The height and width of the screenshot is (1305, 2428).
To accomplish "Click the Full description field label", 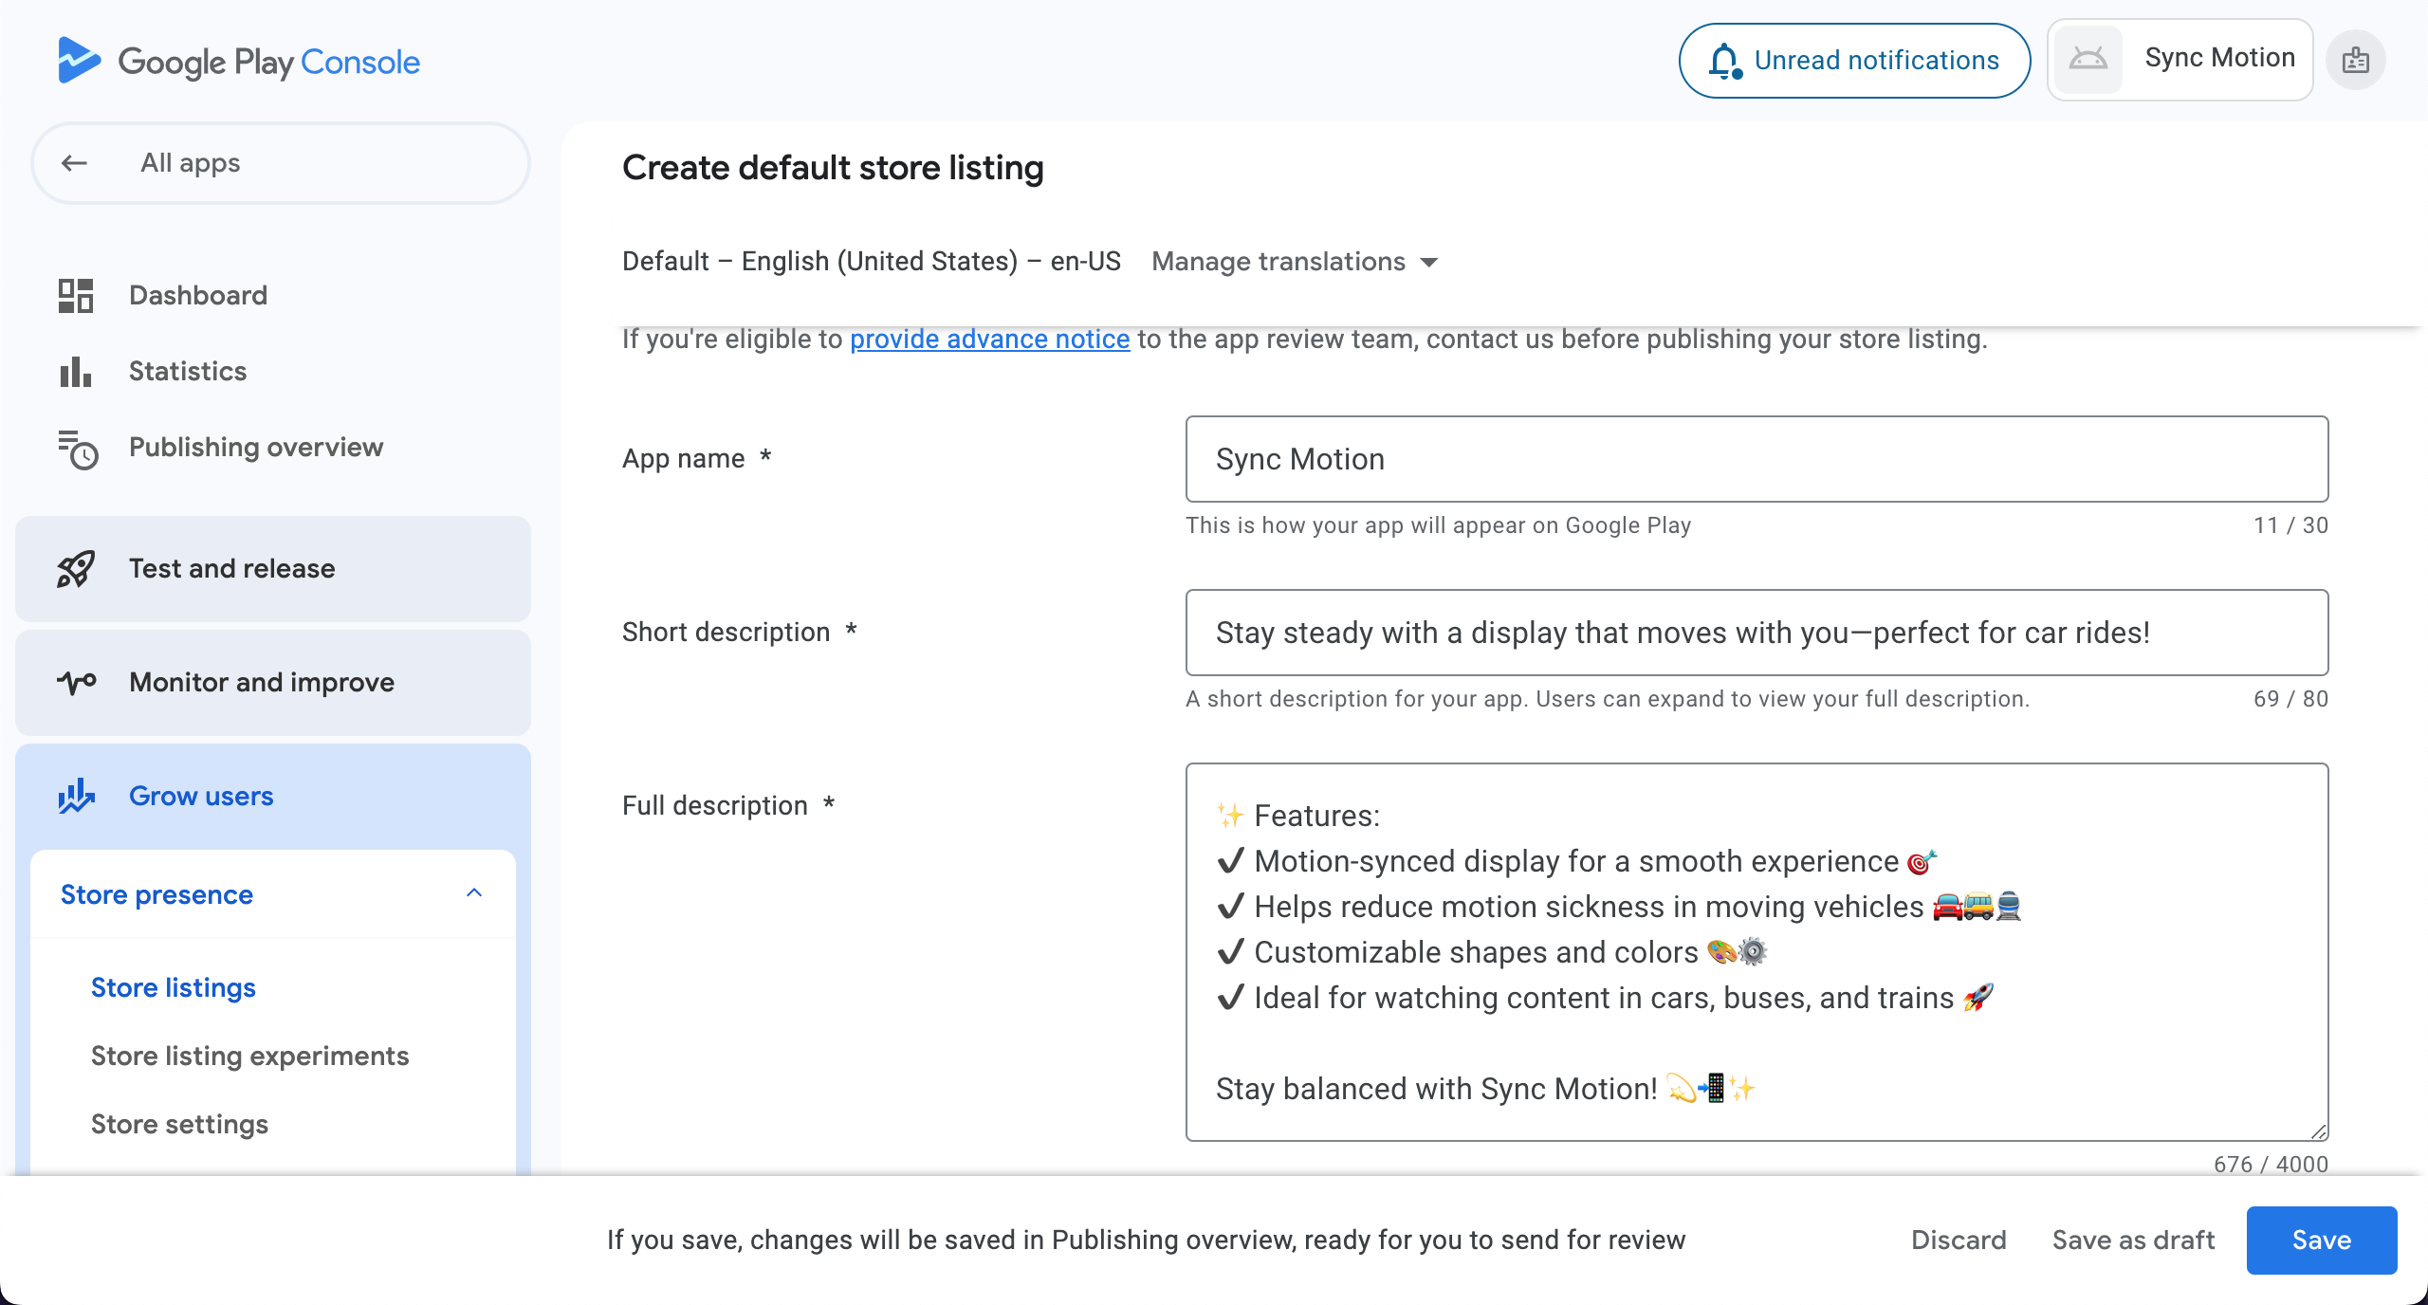I will (727, 805).
